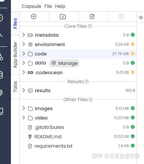Viewport: 144px width, 164px height.
Task: Click green status check on requirements.txt row
Action: coord(133,146)
